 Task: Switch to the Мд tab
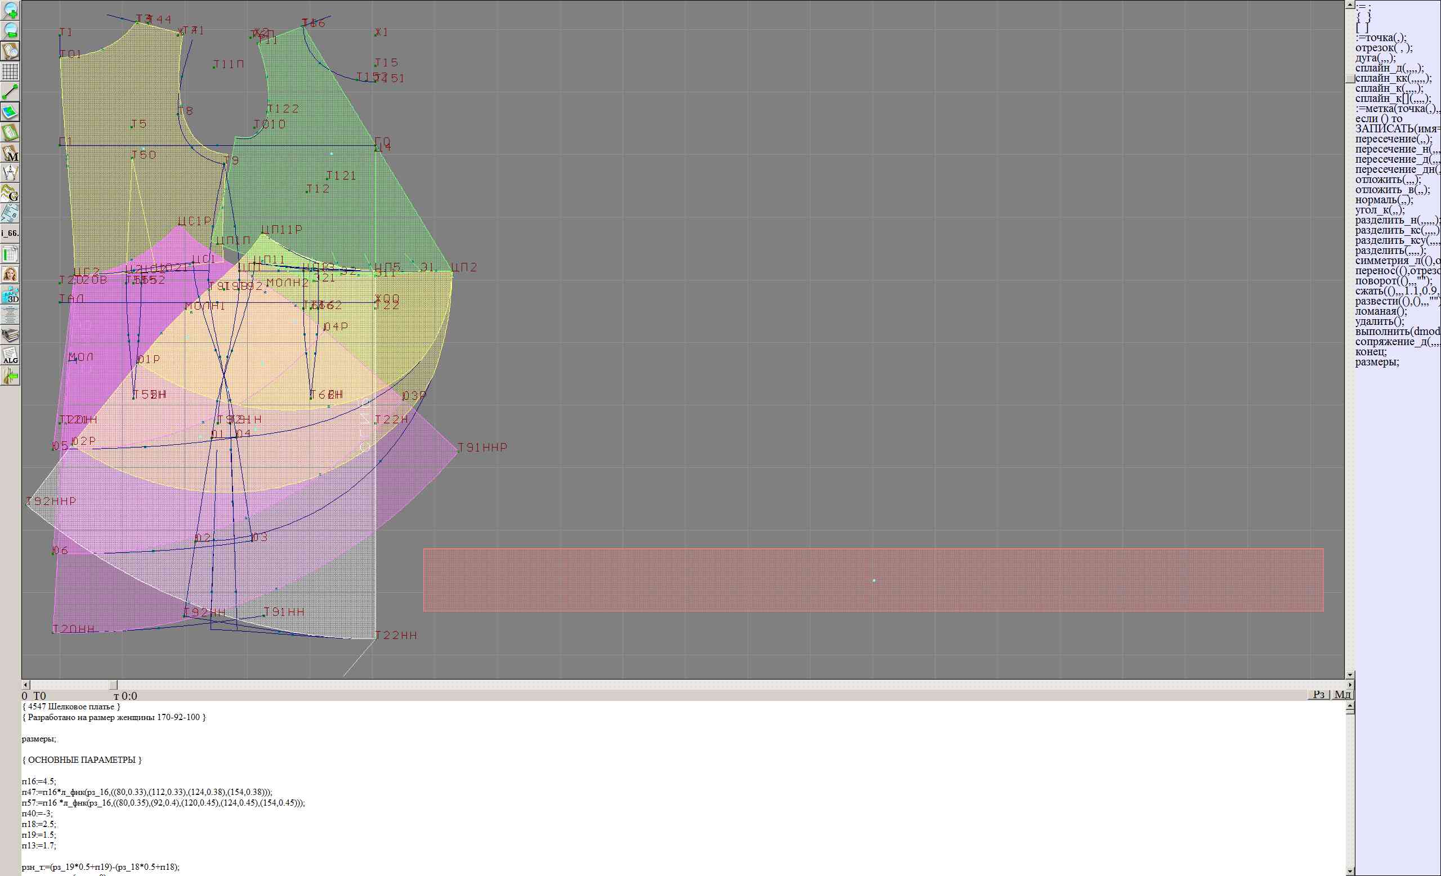click(x=1342, y=694)
